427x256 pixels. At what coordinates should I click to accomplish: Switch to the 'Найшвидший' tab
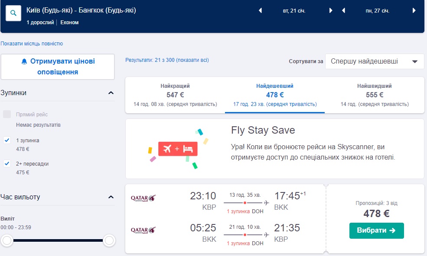tap(374, 95)
